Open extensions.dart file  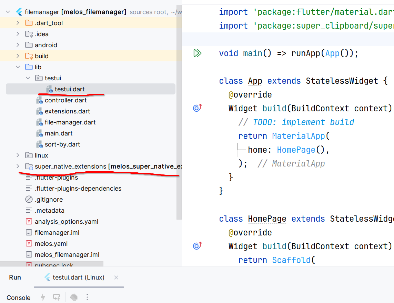67,111
